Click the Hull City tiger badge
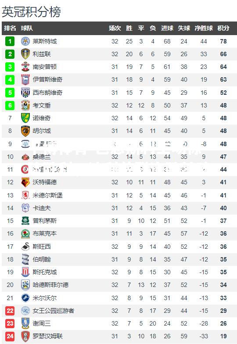Screen dimensions: 237x344 pos(25,131)
